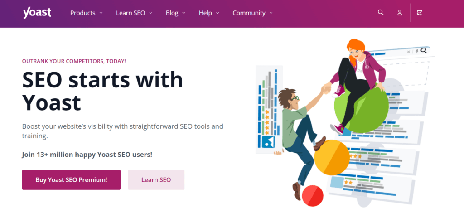Click the Buy Yoast SEO Premium! button
Screen dimensions: 464x218
(71, 179)
